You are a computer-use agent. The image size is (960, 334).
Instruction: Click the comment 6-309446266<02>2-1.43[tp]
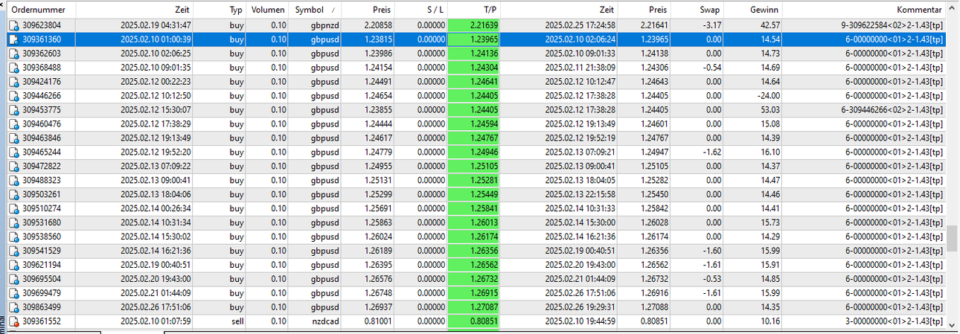892,110
